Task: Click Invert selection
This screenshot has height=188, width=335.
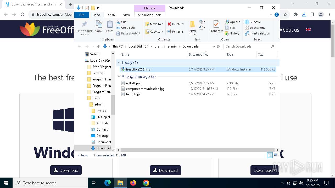Action: coord(257,33)
